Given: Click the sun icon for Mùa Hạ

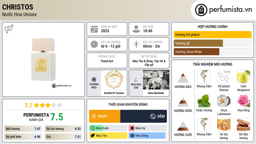Looking at the screenshot, I should tap(132, 128).
